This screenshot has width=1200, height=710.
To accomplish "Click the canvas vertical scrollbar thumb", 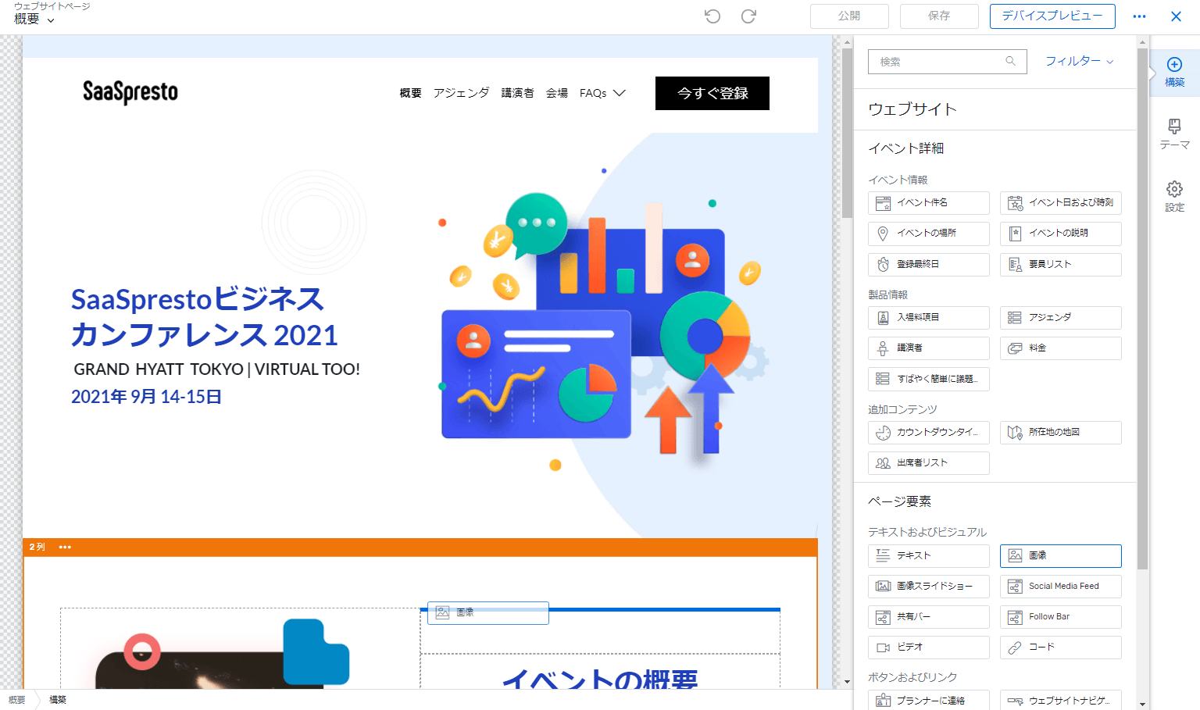I will [847, 133].
